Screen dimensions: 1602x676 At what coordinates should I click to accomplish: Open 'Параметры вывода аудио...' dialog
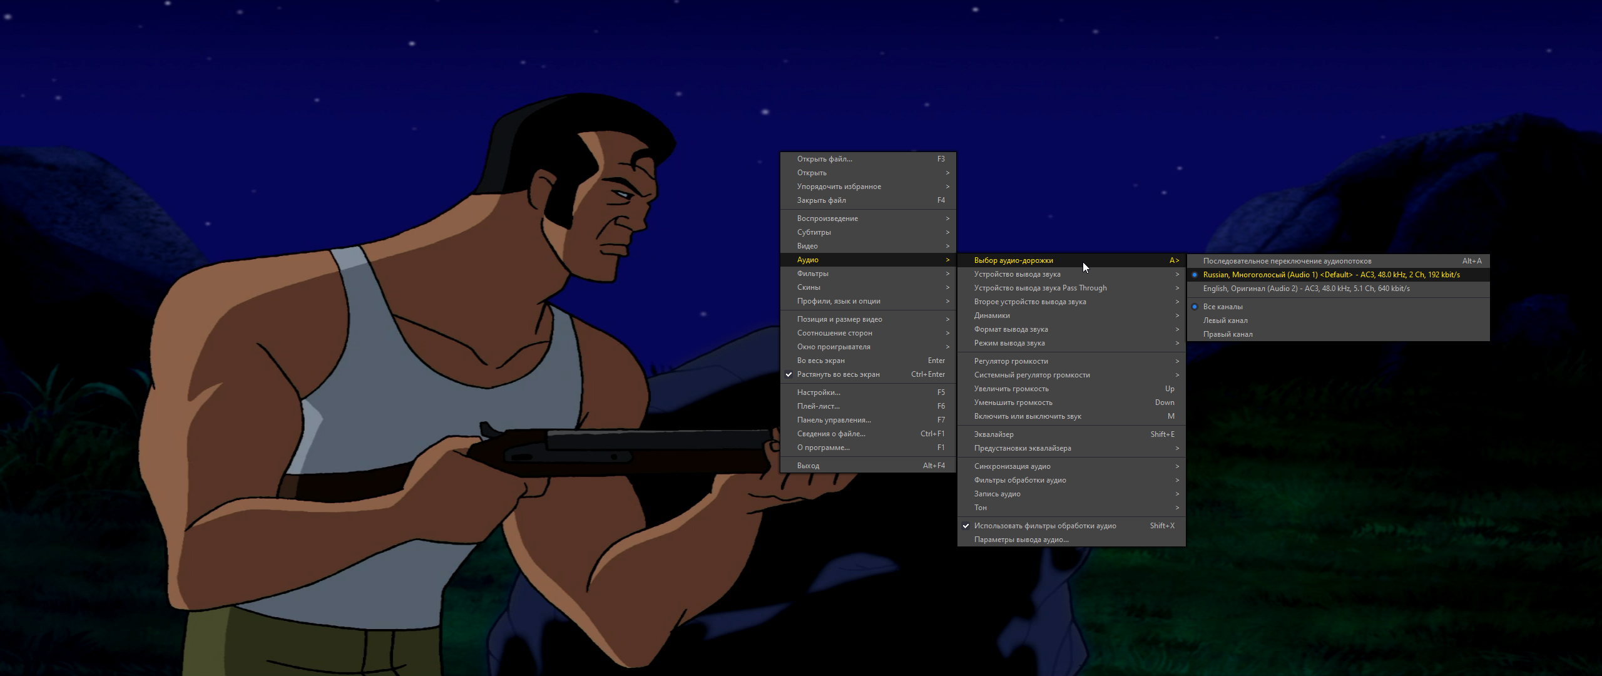coord(1071,540)
